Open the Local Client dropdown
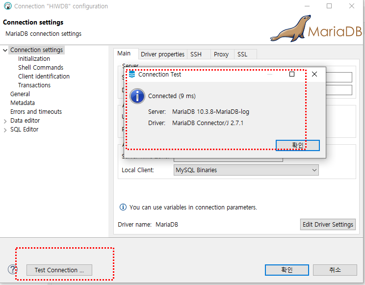Viewport: 365px width, 285px height. [x=246, y=170]
